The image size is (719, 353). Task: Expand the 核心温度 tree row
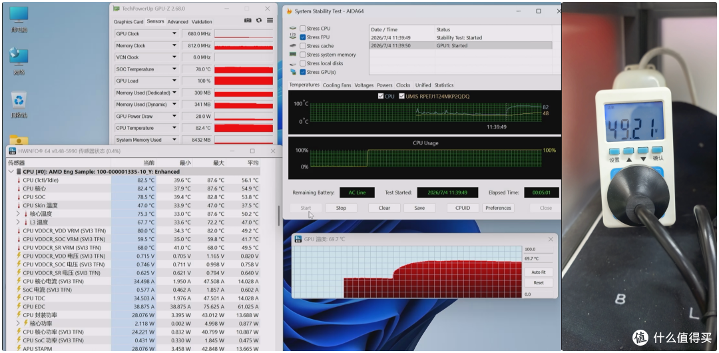pos(19,213)
